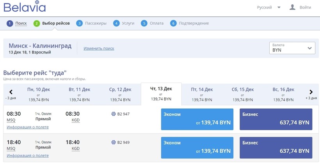320x164 pixels.
Task: Click the Belavia logo
Action: [25, 7]
